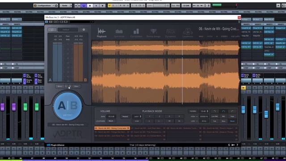The height and width of the screenshot is (161, 286).
Task: Select cue point 4 in Playback Mode
Action: (179, 116)
